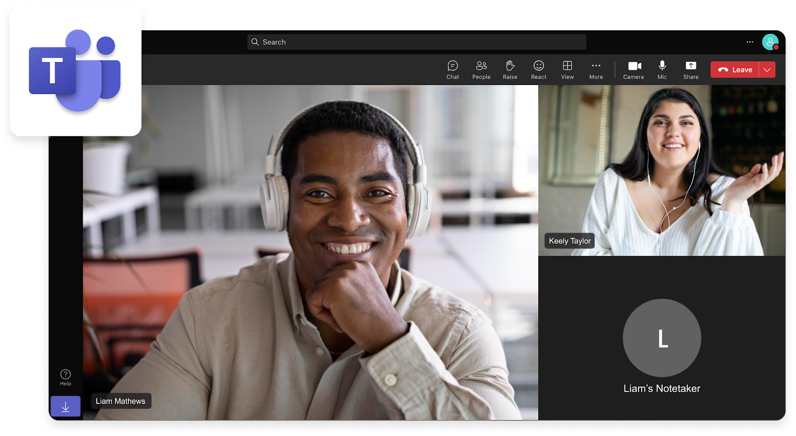The height and width of the screenshot is (436, 796).
Task: Open your profile avatar menu
Action: (770, 42)
